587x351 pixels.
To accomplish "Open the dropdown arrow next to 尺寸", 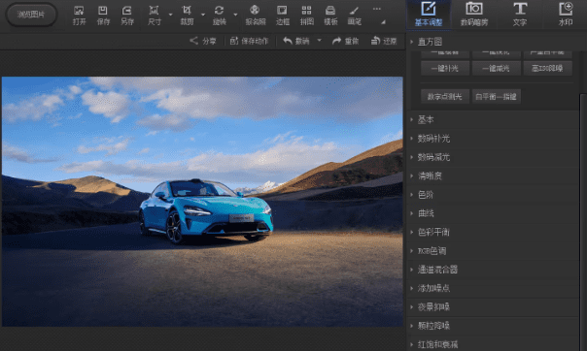I will click(x=170, y=15).
